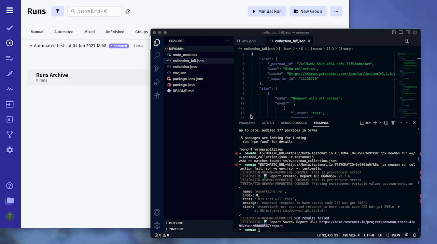Open Reports chart icon in Testomat.io sidebar
The width and height of the screenshot is (437, 244).
tap(10, 119)
